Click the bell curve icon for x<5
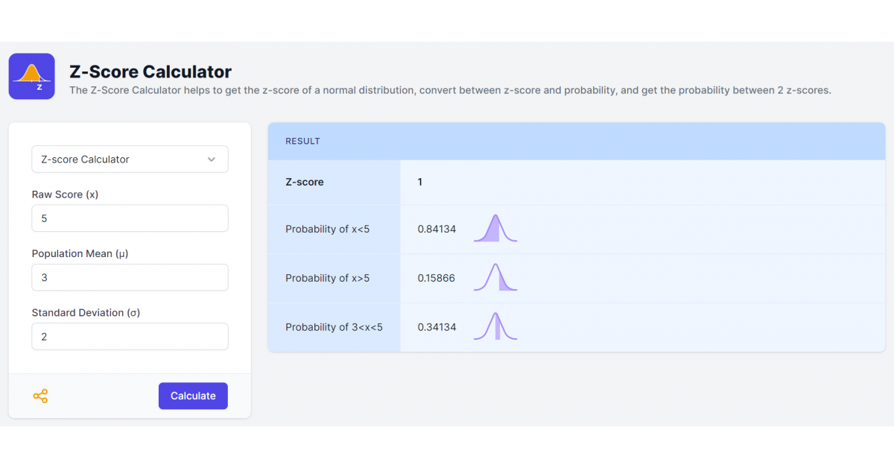 [495, 229]
